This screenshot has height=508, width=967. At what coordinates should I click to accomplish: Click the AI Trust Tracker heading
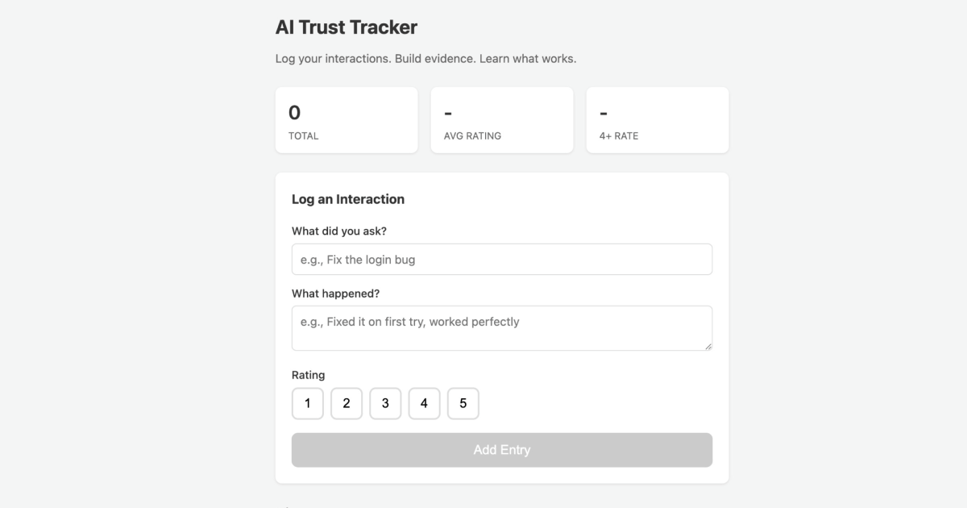pos(347,27)
